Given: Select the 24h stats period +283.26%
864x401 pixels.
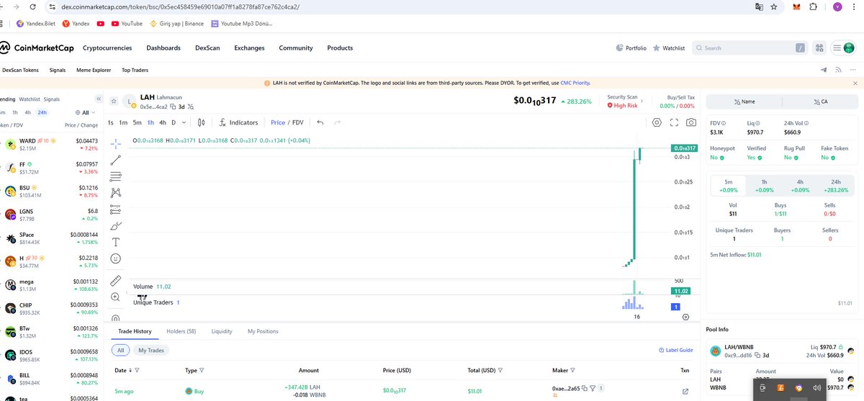Looking at the screenshot, I should point(835,186).
